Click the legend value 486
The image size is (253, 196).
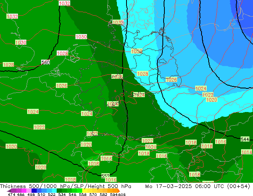(x=21, y=194)
